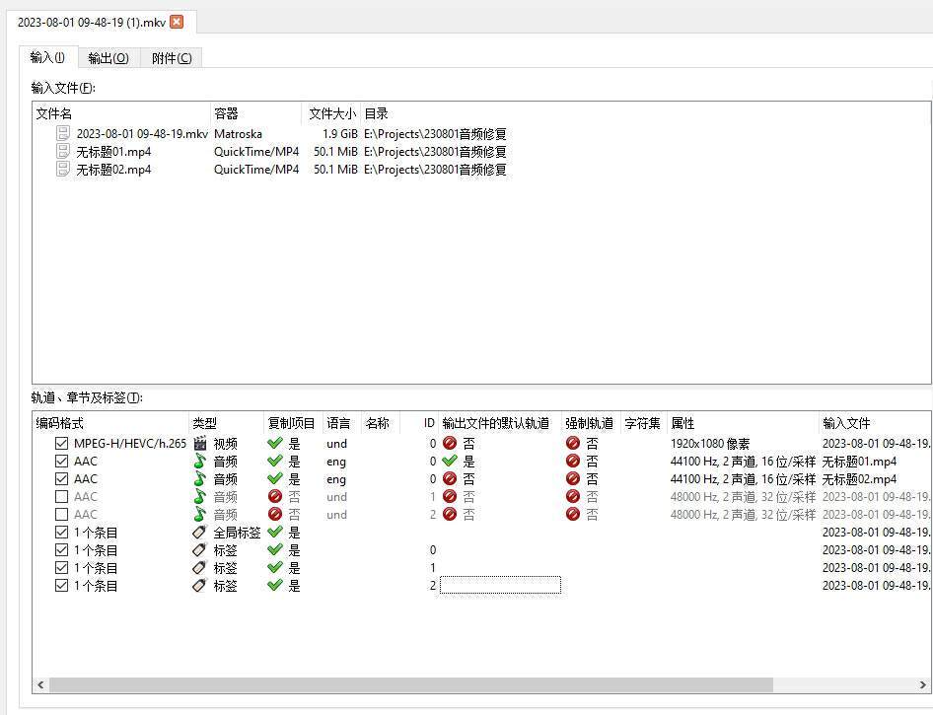Click the focused default-track cell in last 标签 row

(x=500, y=586)
